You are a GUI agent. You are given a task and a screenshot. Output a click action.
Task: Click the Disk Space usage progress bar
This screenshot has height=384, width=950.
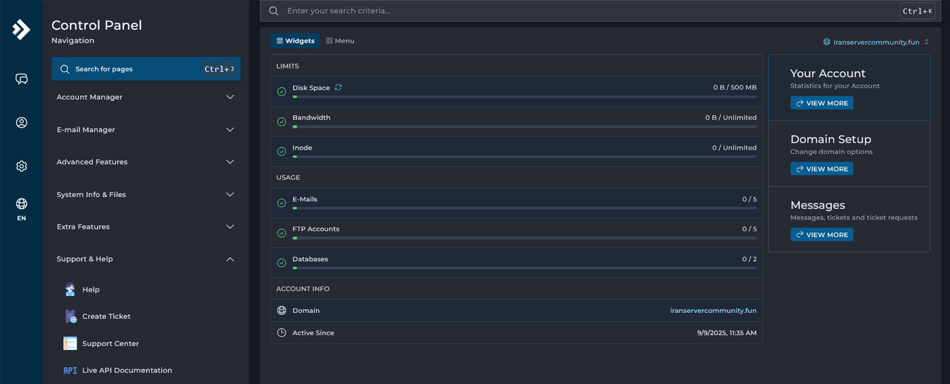click(x=524, y=98)
